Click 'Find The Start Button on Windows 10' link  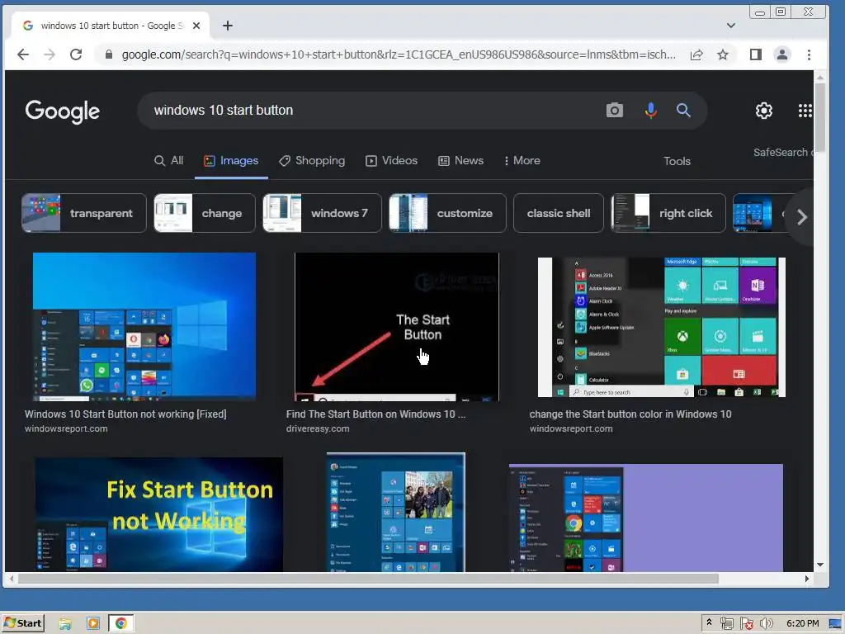coord(375,414)
